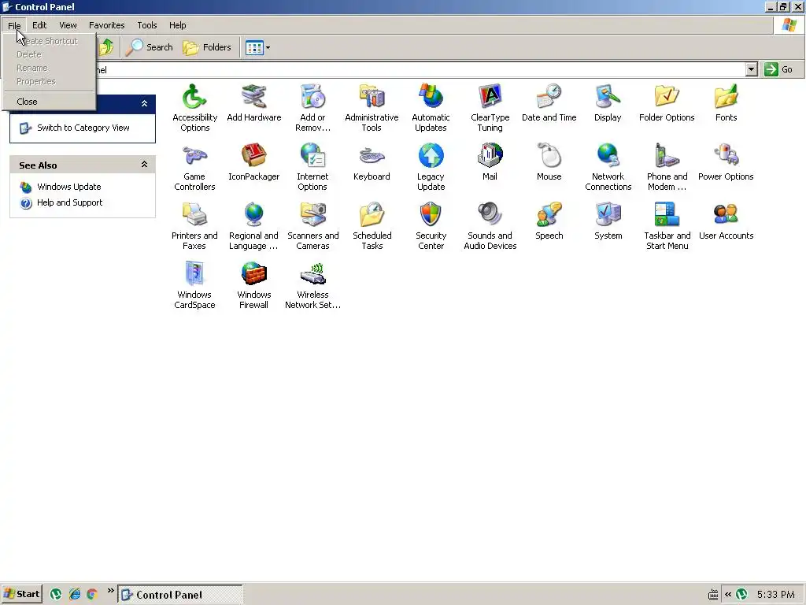The width and height of the screenshot is (806, 605).
Task: Collapse the Control Panel side section
Action: coord(145,103)
